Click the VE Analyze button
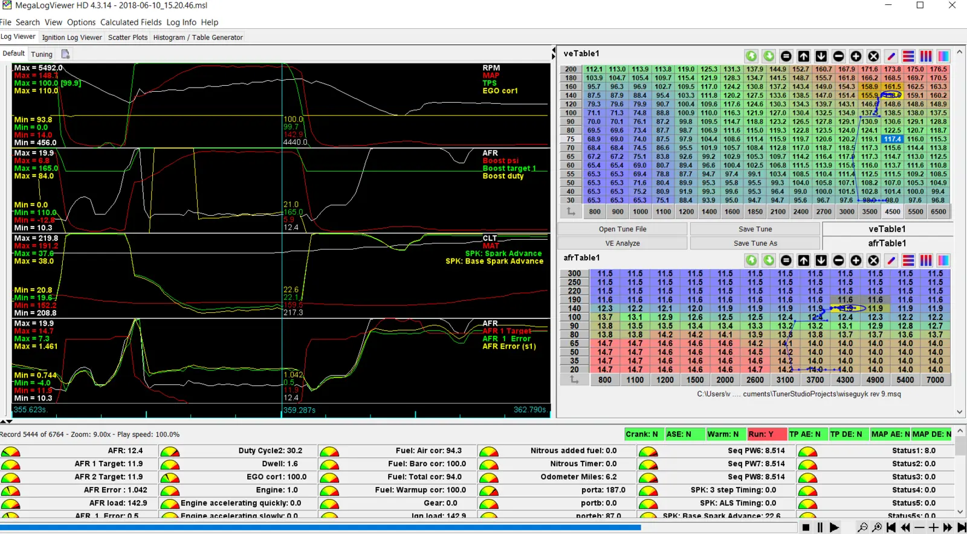This screenshot has height=534, width=967. pyautogui.click(x=623, y=243)
